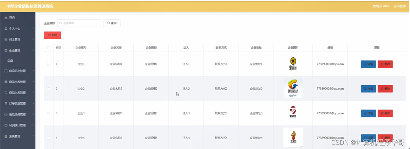This screenshot has height=149, width=410.
Task: Click the 企业地址2 cell
Action: point(256,89)
